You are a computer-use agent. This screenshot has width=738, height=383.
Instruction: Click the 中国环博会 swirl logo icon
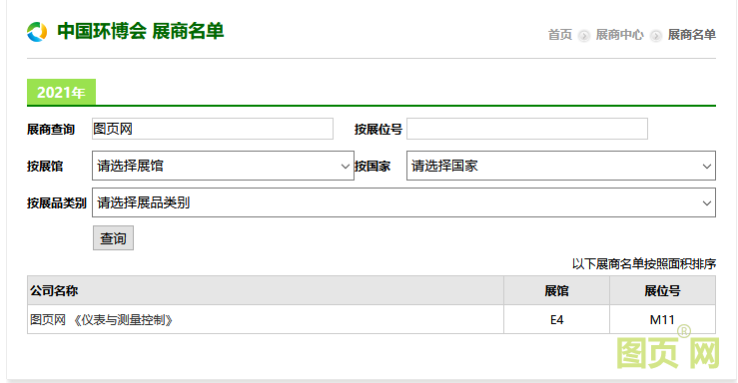coord(37,32)
